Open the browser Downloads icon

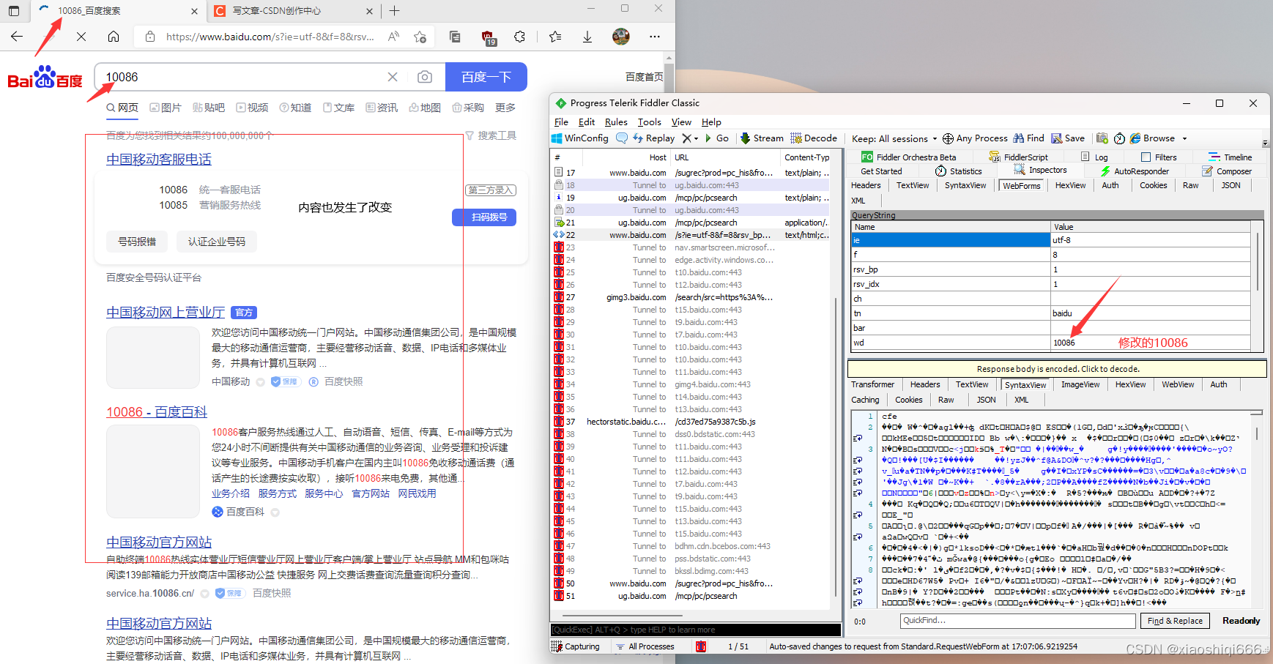587,37
